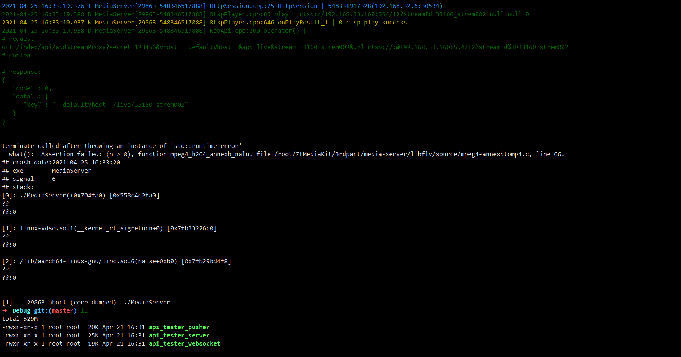
Task: Click the 'Debug' directory name in prompt
Action: click(x=22, y=311)
